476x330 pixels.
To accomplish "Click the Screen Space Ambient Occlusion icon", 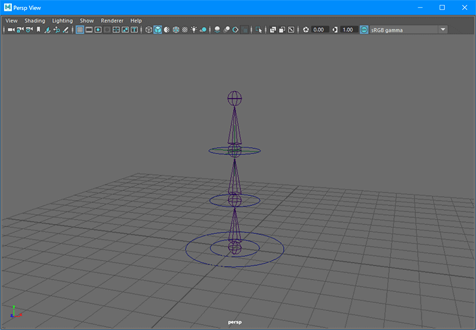I will coord(217,30).
